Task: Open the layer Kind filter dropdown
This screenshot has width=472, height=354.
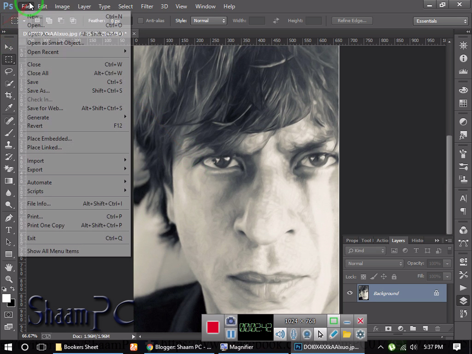Action: tap(366, 250)
